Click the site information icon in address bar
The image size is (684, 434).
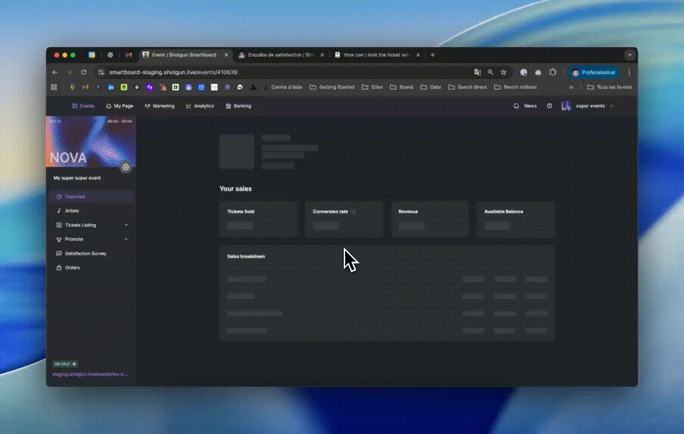(101, 72)
